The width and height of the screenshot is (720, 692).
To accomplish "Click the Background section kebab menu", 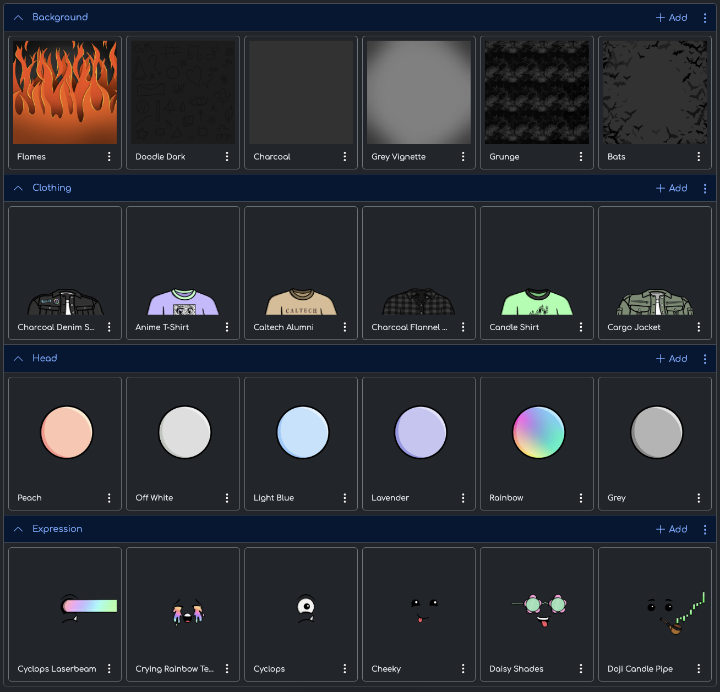I will click(x=705, y=18).
